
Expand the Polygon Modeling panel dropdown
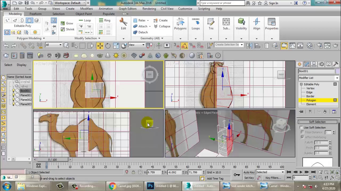tap(31, 38)
